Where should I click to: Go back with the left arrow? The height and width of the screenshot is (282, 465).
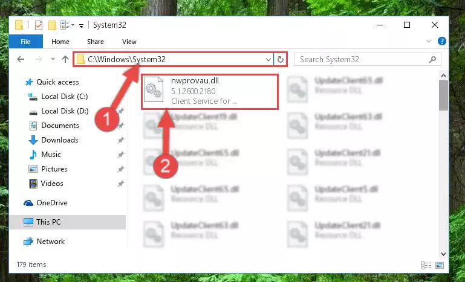tap(21, 59)
